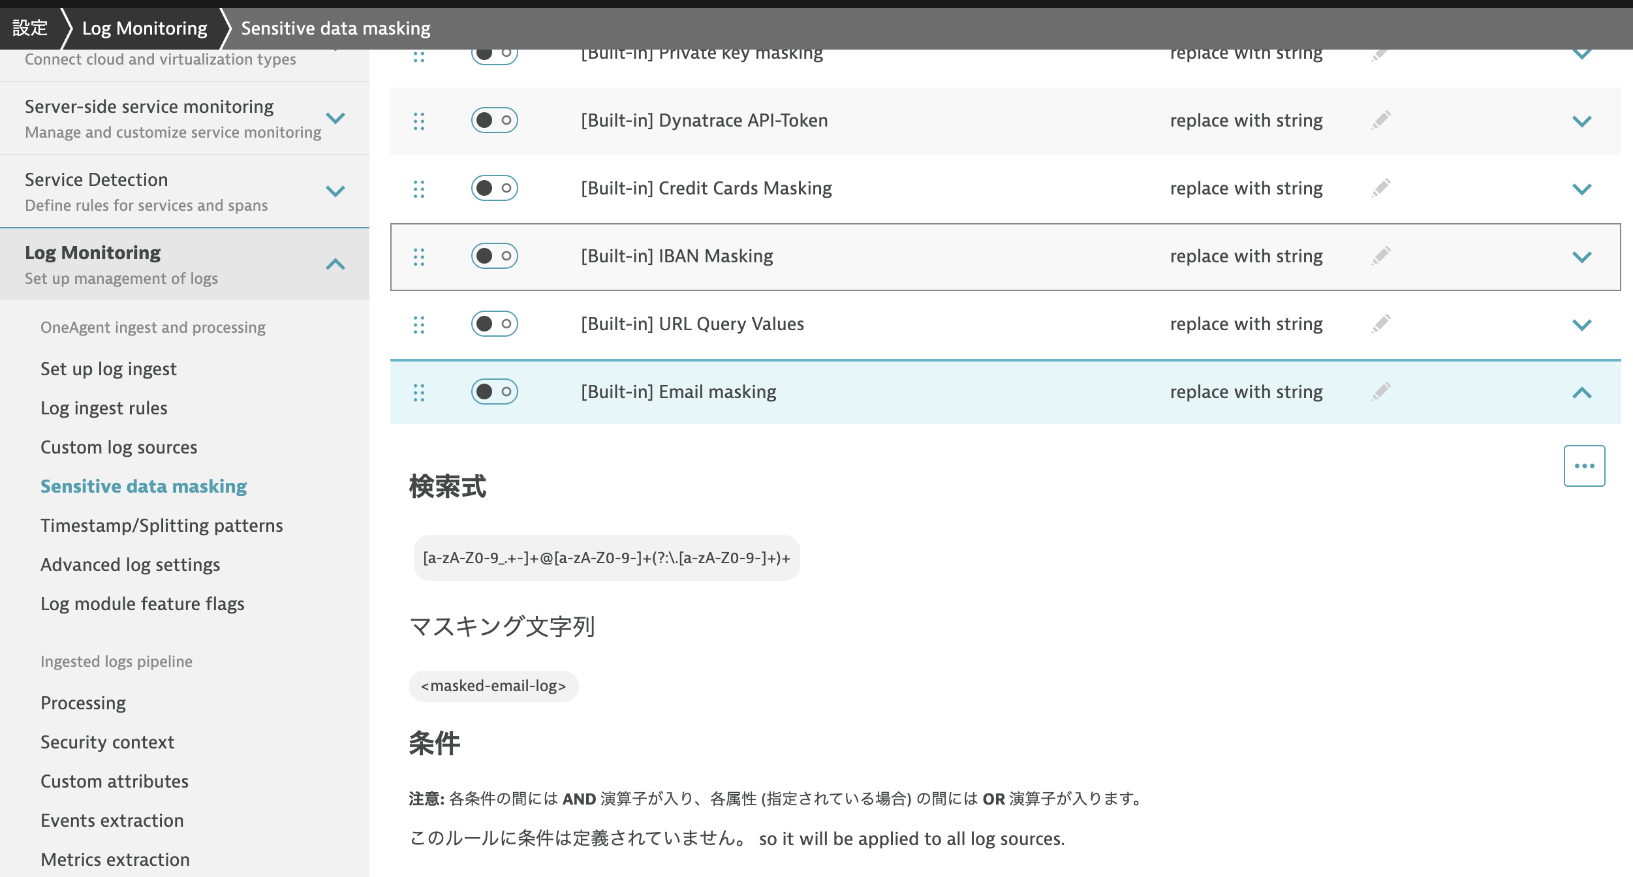Expand the URL Query Values rule details
Viewport: 1633px width, 877px height.
pyautogui.click(x=1582, y=325)
